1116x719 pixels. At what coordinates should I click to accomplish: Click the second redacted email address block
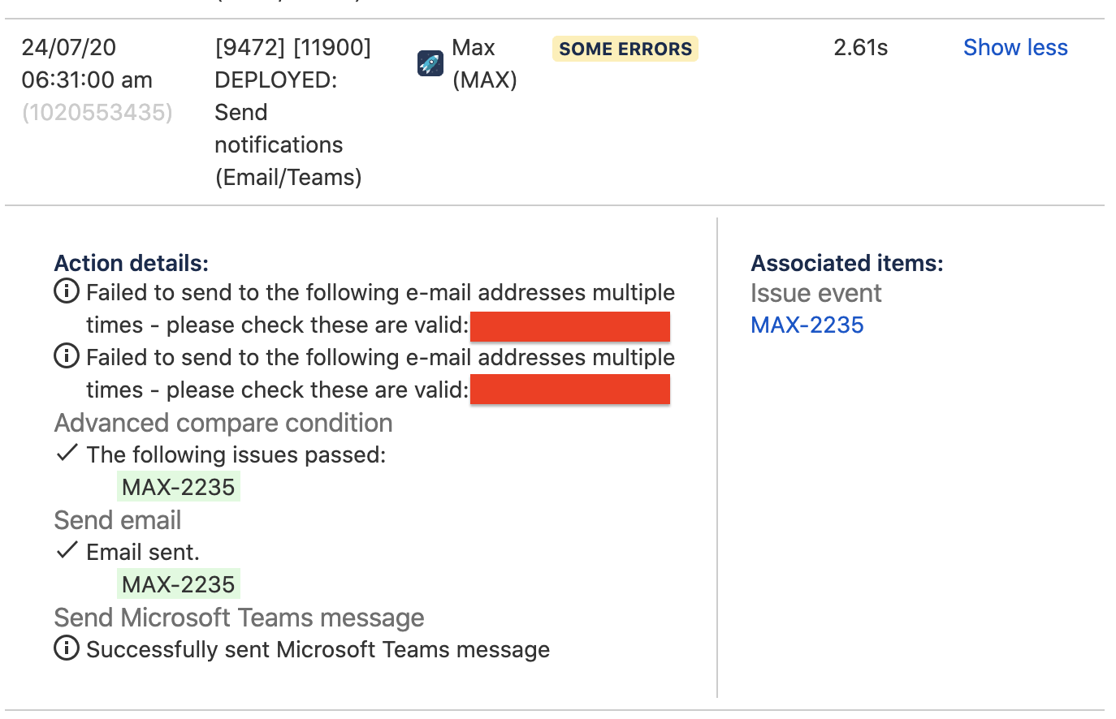[x=570, y=390]
